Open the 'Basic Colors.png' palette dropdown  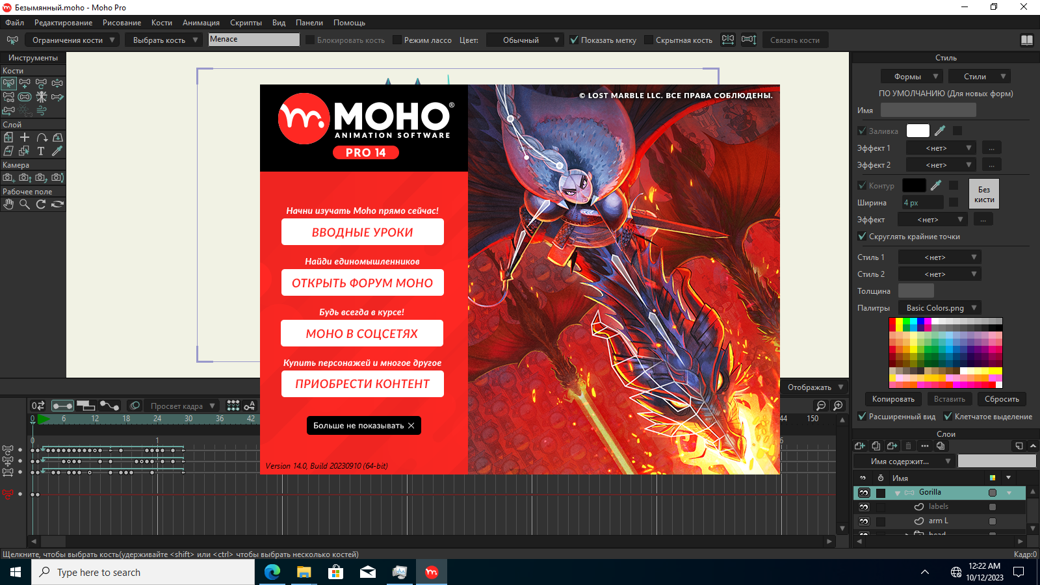[x=940, y=308]
